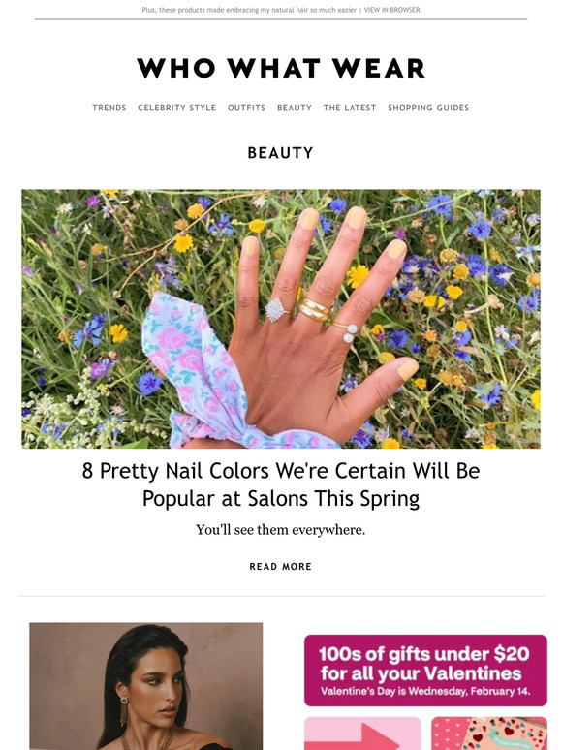
Task: Click the preheader text about natural hair
Action: (x=249, y=10)
